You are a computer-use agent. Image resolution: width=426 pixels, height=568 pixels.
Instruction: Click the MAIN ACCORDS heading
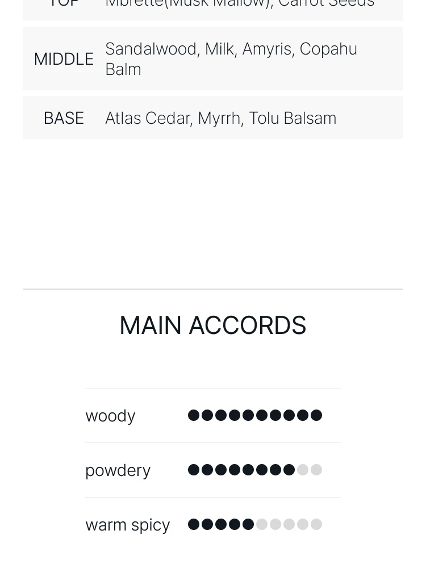coord(213,325)
